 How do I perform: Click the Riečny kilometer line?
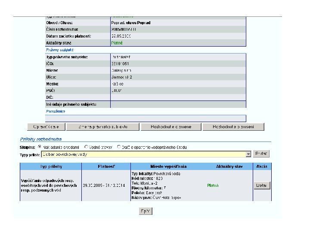pos(149,188)
